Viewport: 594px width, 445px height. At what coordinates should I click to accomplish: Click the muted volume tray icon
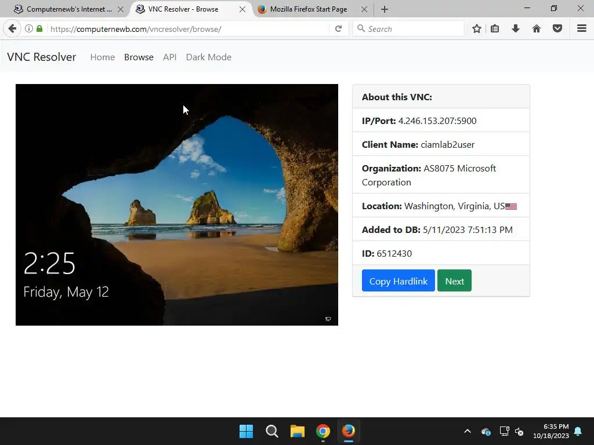(x=519, y=431)
